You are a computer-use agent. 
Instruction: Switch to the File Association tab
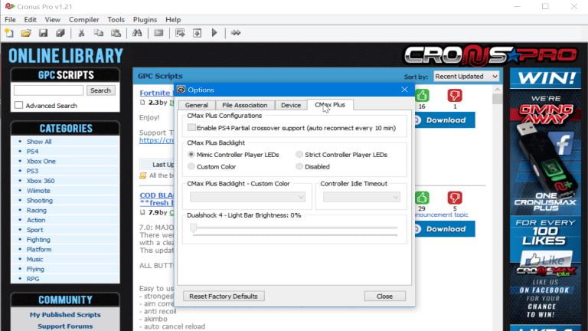(245, 105)
